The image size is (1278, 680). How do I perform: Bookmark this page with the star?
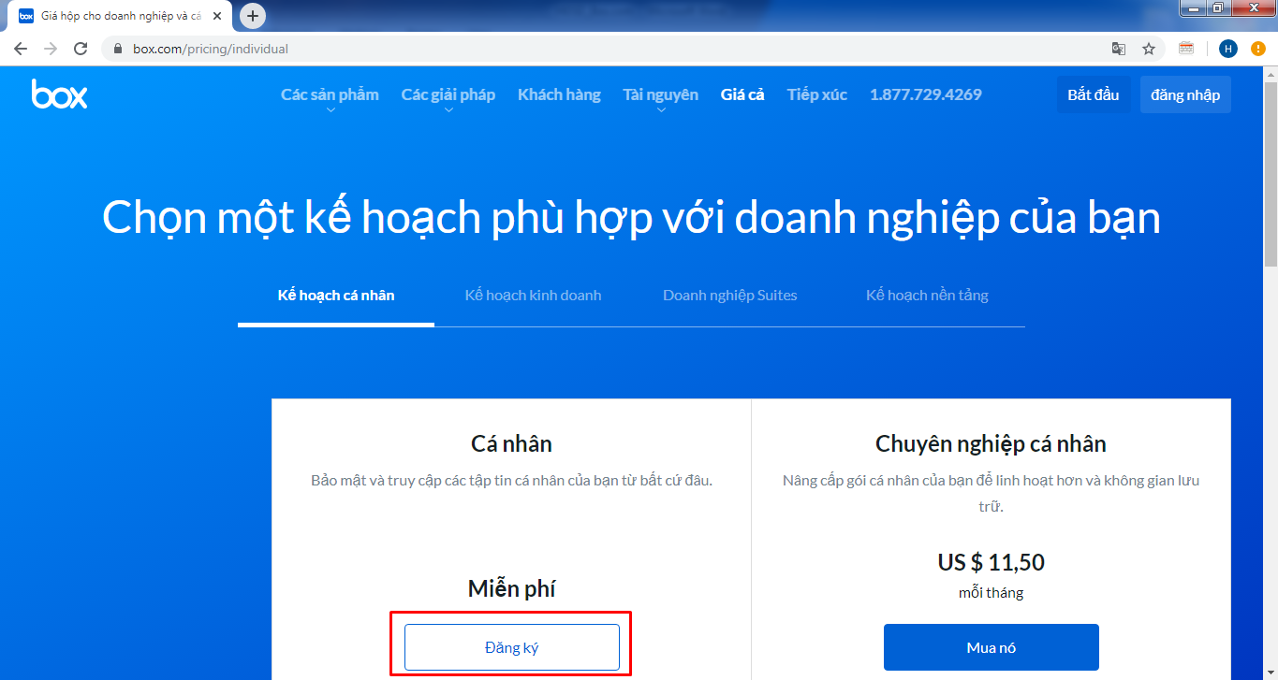[1149, 49]
